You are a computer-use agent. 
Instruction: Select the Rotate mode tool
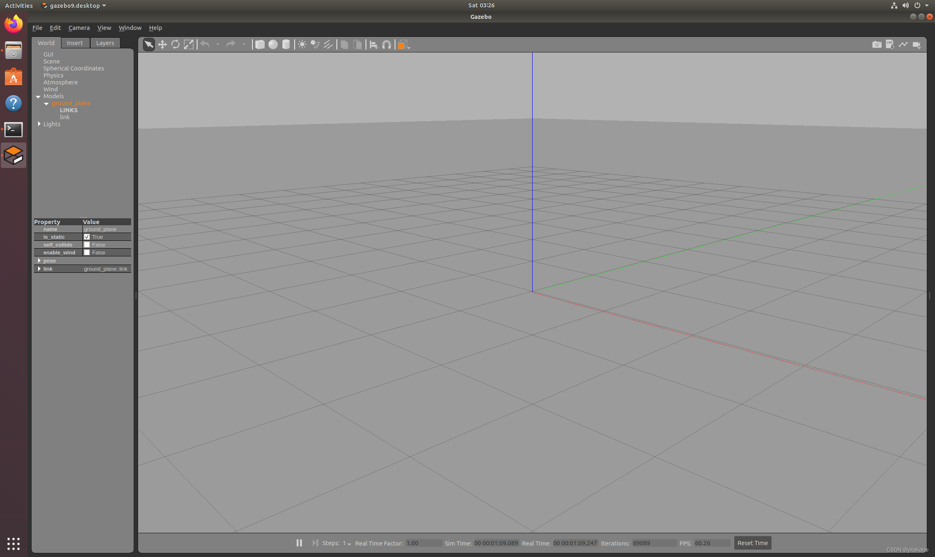tap(175, 44)
